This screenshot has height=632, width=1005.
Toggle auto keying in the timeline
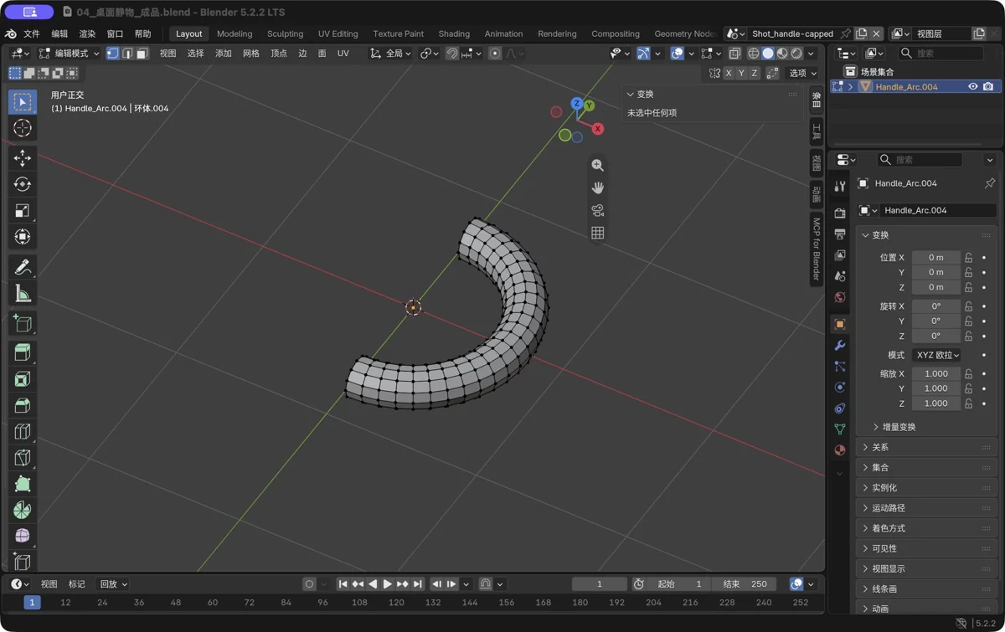tap(309, 584)
